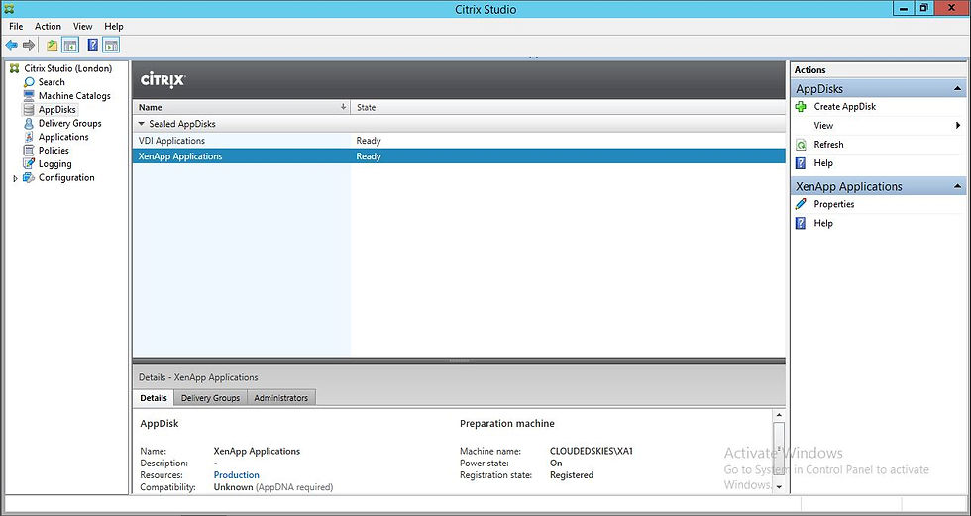Click the Delivery Groups person icon
The image size is (971, 516).
point(29,123)
